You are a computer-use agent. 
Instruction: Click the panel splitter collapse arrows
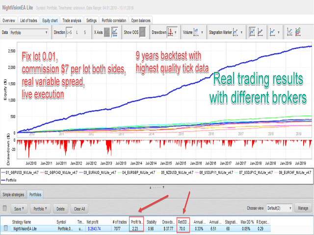[x=157, y=188]
